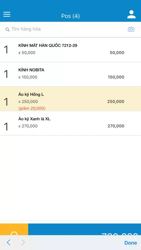Image resolution: width=141 pixels, height=250 pixels.
Task: Click the forward navigation arrow
Action: [23, 242]
